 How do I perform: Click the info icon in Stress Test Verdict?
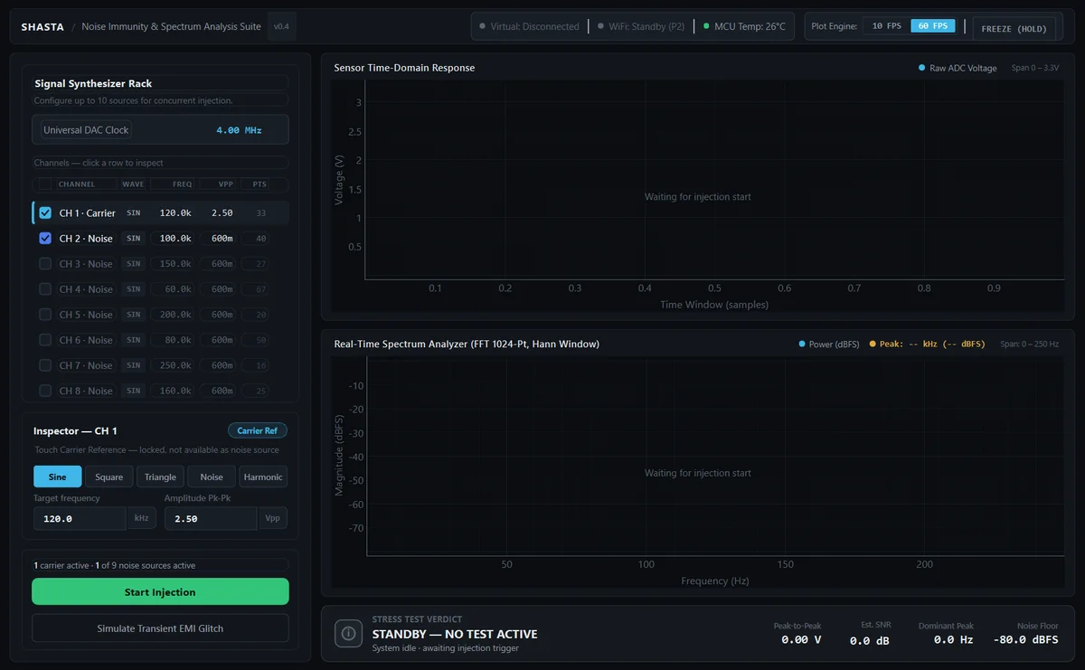[349, 634]
